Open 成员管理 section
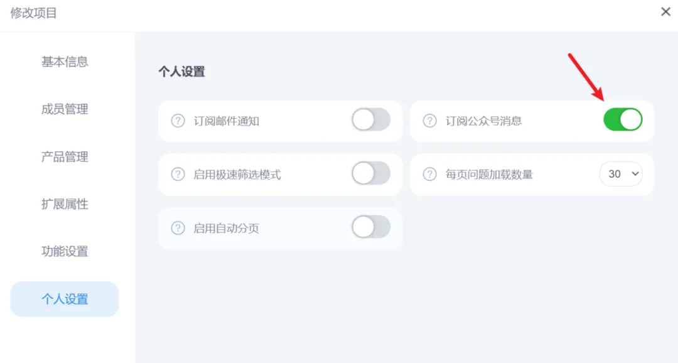 pyautogui.click(x=65, y=109)
